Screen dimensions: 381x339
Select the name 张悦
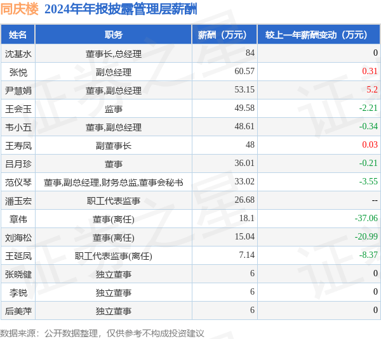tap(18, 72)
